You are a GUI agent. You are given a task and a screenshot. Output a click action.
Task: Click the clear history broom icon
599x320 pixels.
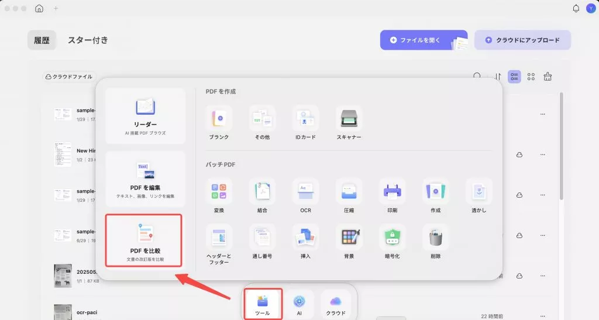(548, 77)
